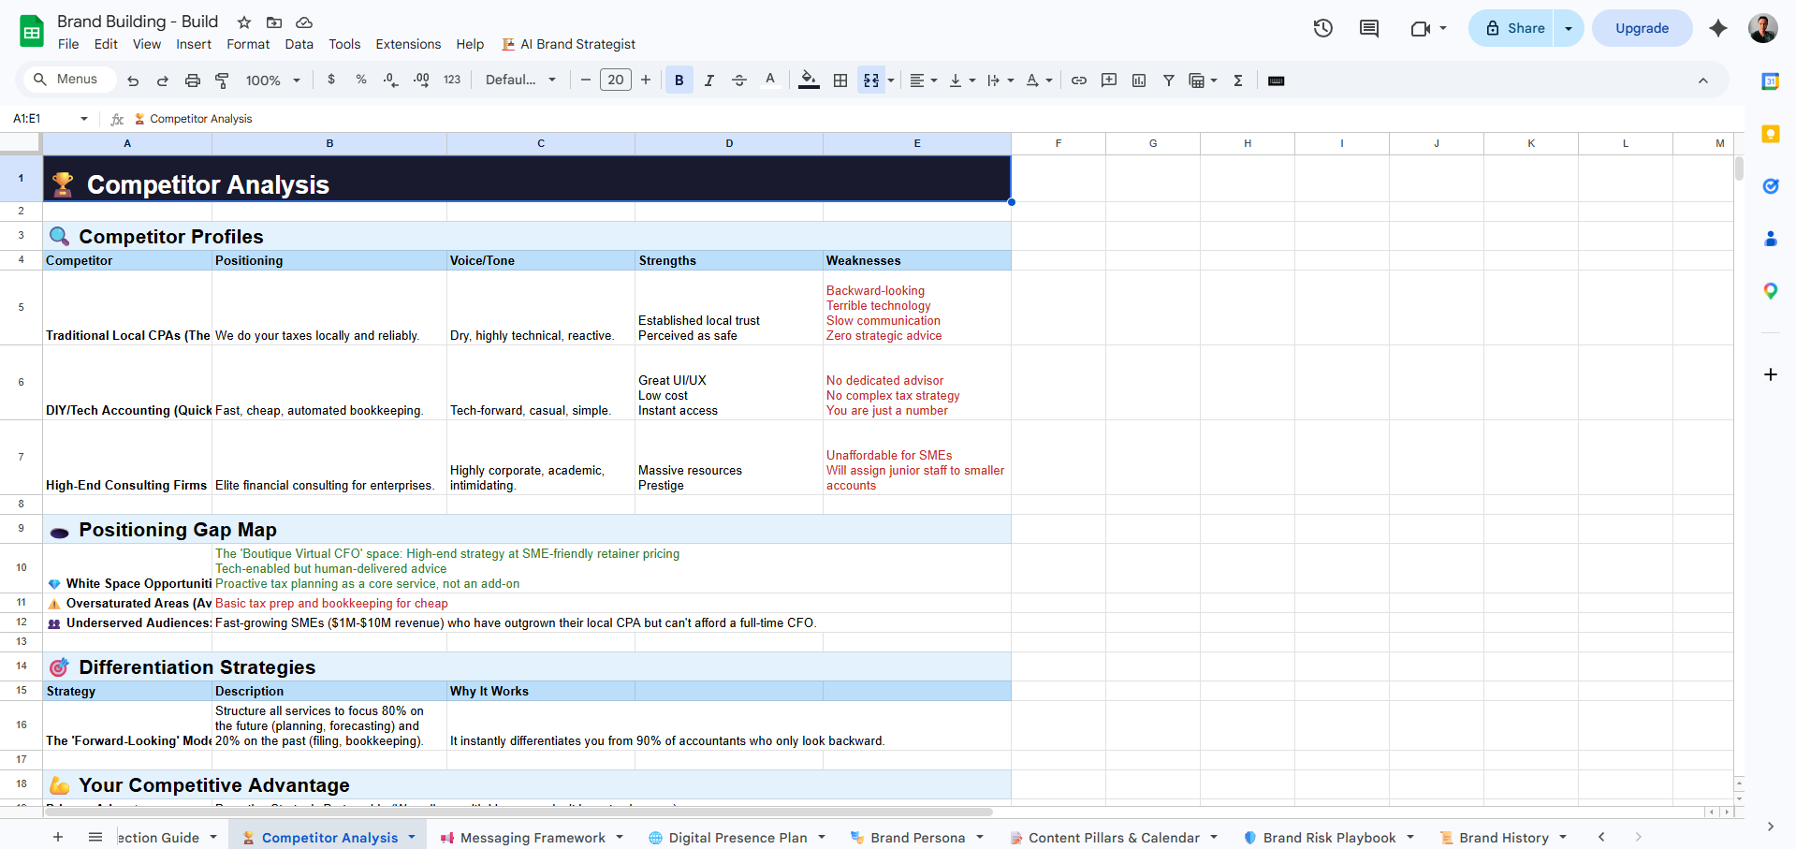Open the Format menu
The height and width of the screenshot is (849, 1796).
click(x=248, y=44)
